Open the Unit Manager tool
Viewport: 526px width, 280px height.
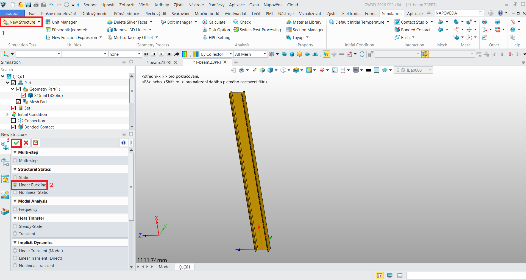[x=61, y=22]
